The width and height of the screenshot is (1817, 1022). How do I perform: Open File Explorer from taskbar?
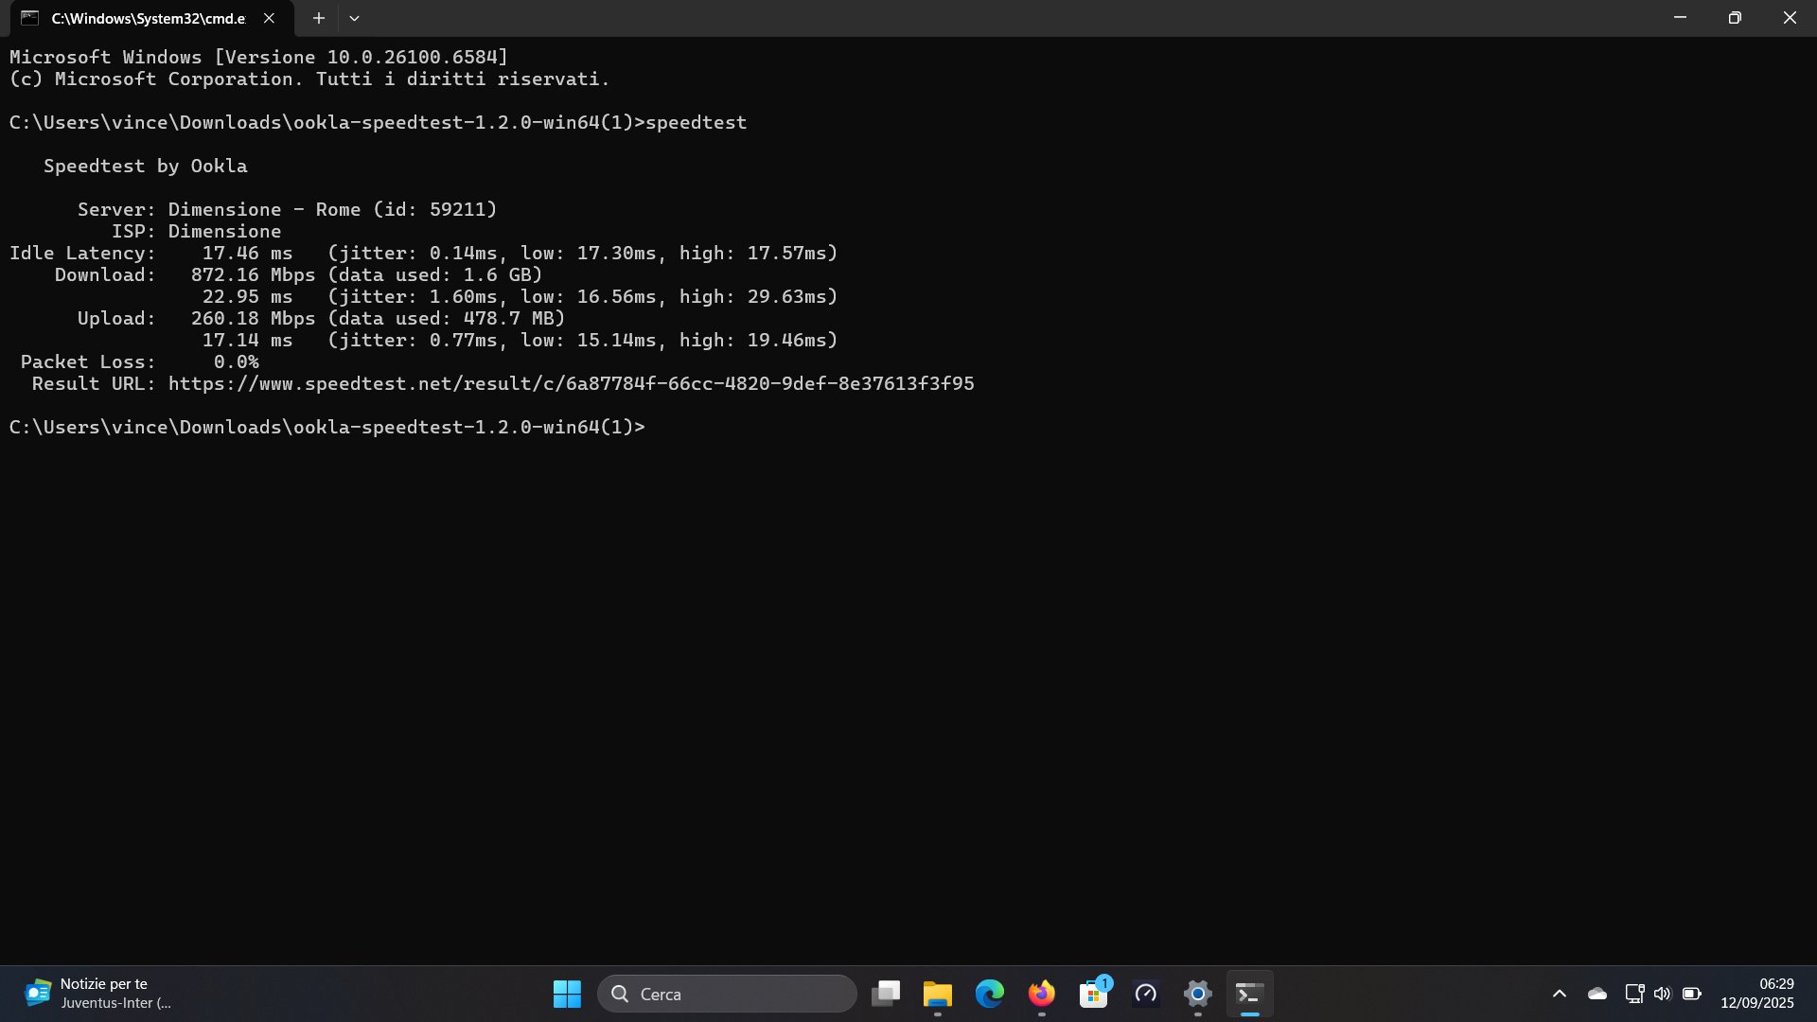point(937,994)
